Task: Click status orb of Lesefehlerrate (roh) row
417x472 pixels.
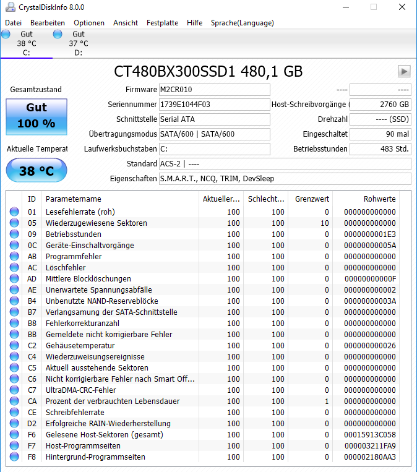Action: (14, 212)
